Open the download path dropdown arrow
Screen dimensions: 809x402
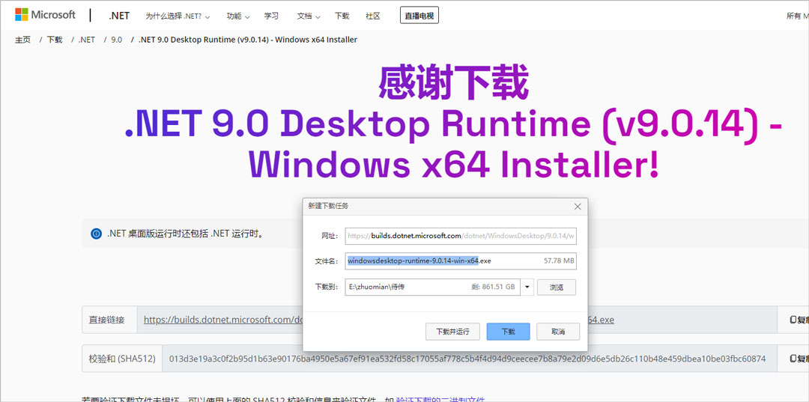click(x=527, y=287)
